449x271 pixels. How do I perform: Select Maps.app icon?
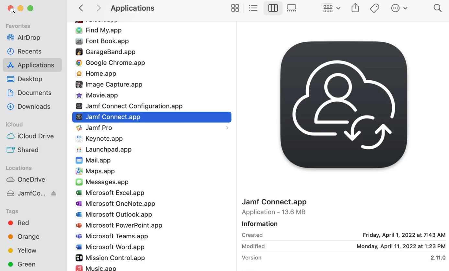(x=79, y=171)
